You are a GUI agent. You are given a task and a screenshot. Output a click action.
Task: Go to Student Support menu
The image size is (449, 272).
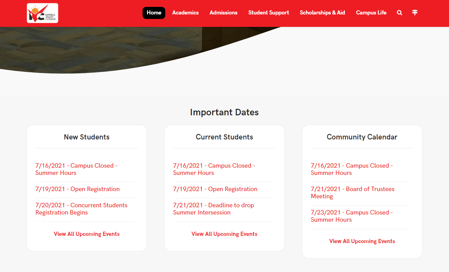(x=269, y=13)
